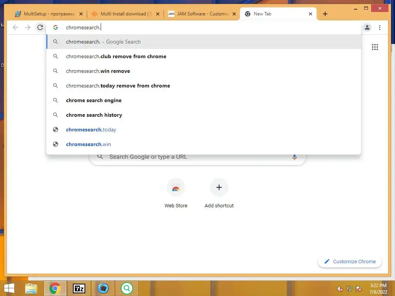The width and height of the screenshot is (395, 296).
Task: Close the New Tab tab
Action: [311, 14]
